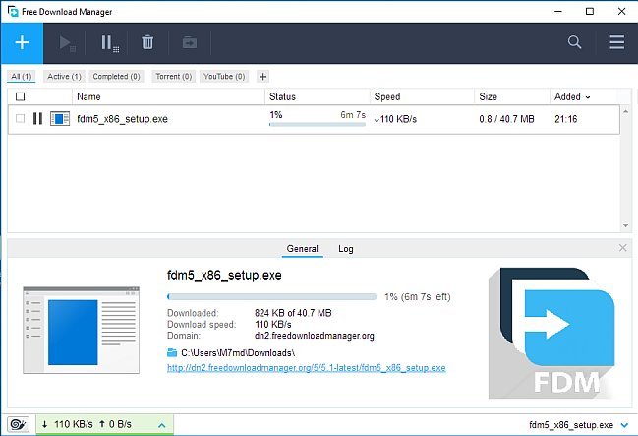Pause all downloads in the toolbar
638x436 pixels.
coord(109,43)
